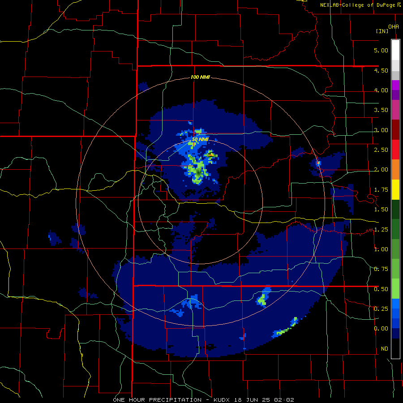Pick the yellow legend swatch
Image resolution: width=403 pixels, height=403 pixels.
pyautogui.click(x=395, y=190)
